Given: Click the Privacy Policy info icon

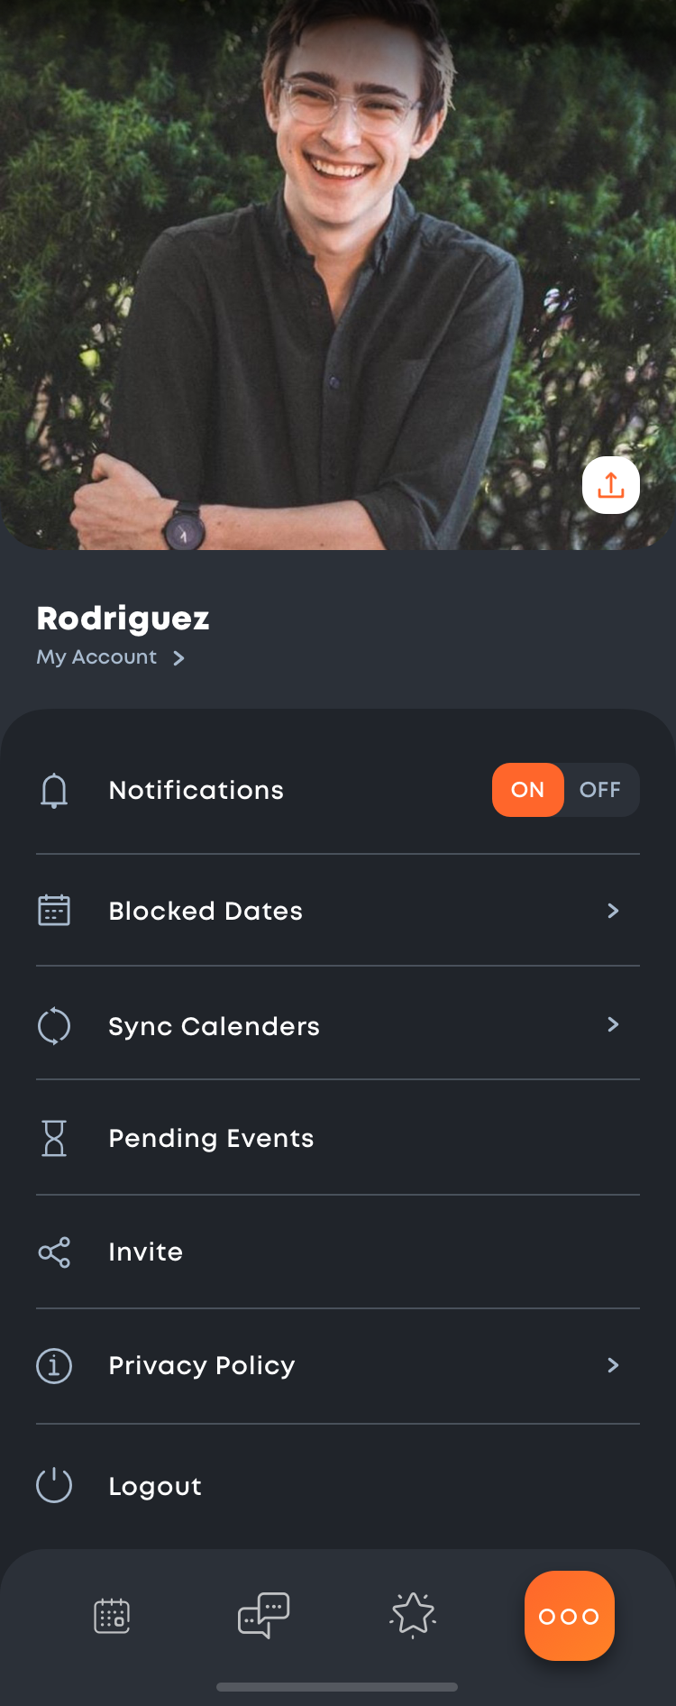Looking at the screenshot, I should coord(54,1365).
